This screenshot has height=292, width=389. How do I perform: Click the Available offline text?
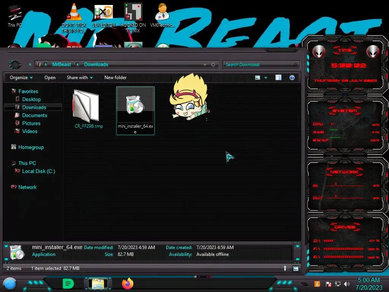(x=212, y=254)
